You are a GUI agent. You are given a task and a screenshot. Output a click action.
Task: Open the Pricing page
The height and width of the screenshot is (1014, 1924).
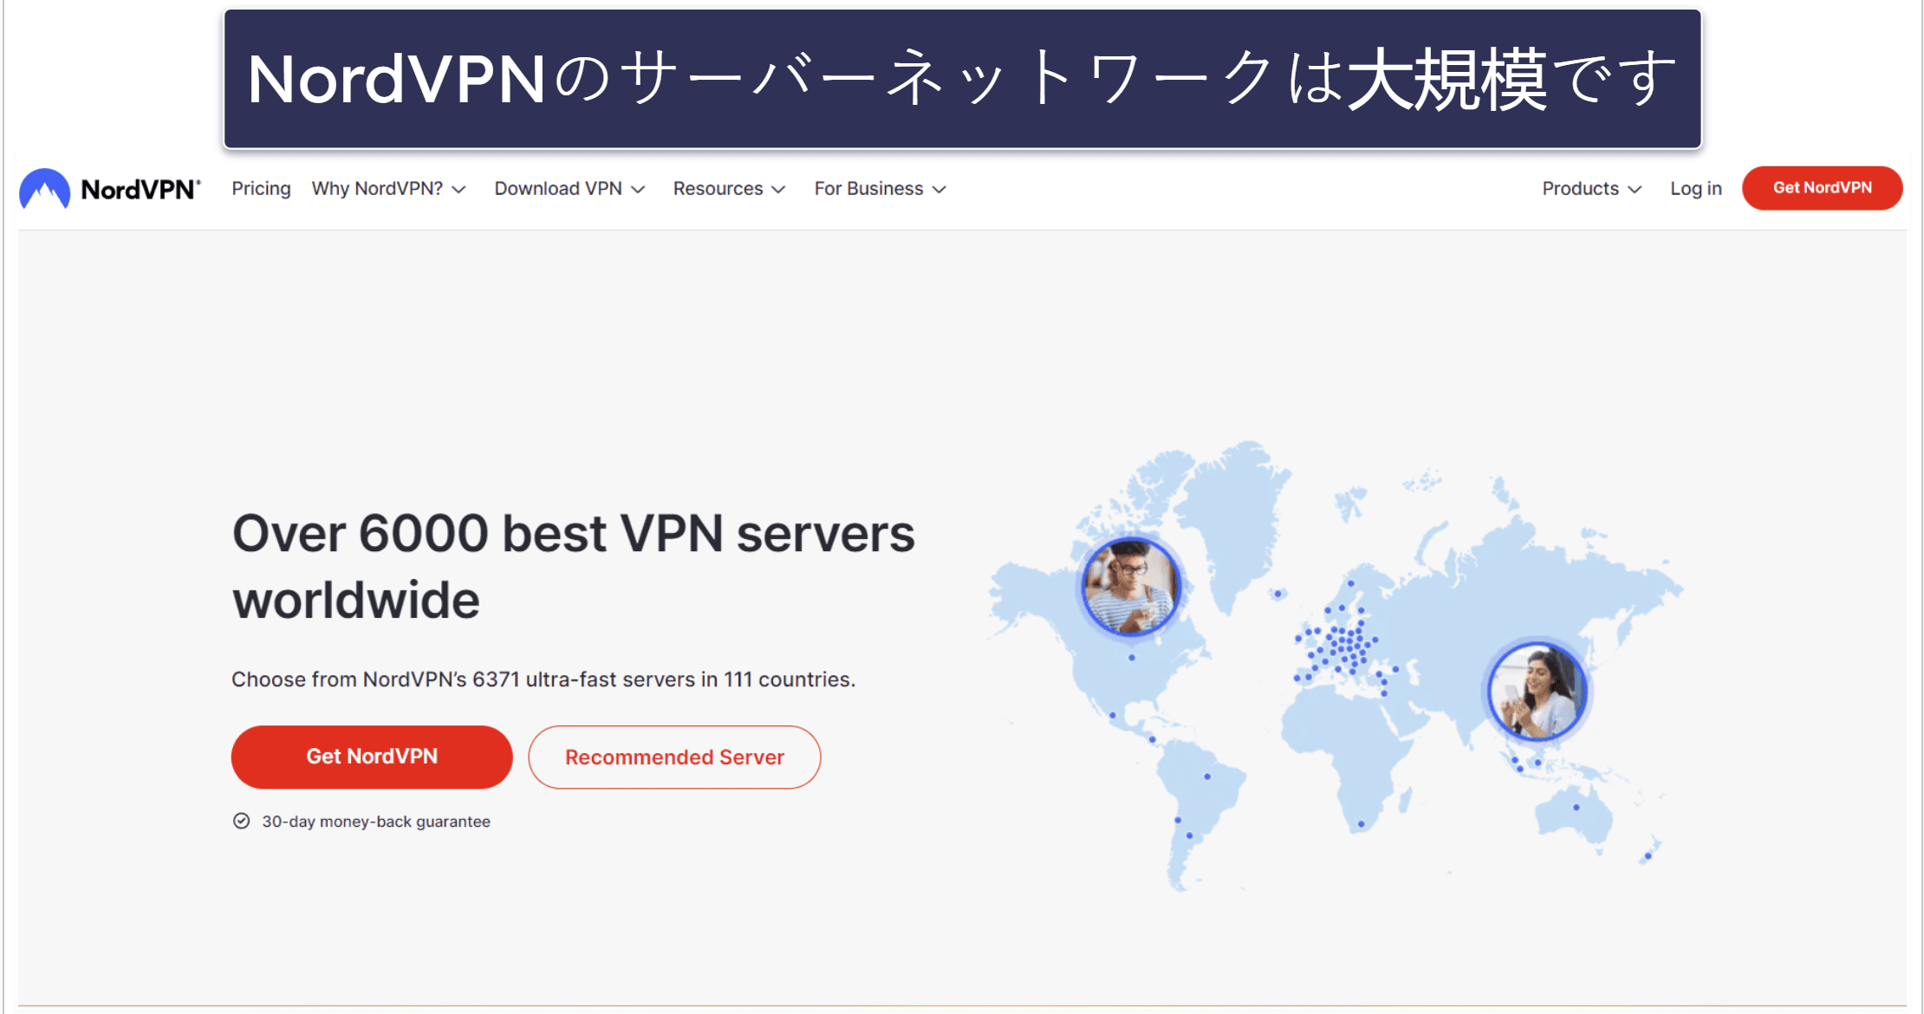point(261,188)
